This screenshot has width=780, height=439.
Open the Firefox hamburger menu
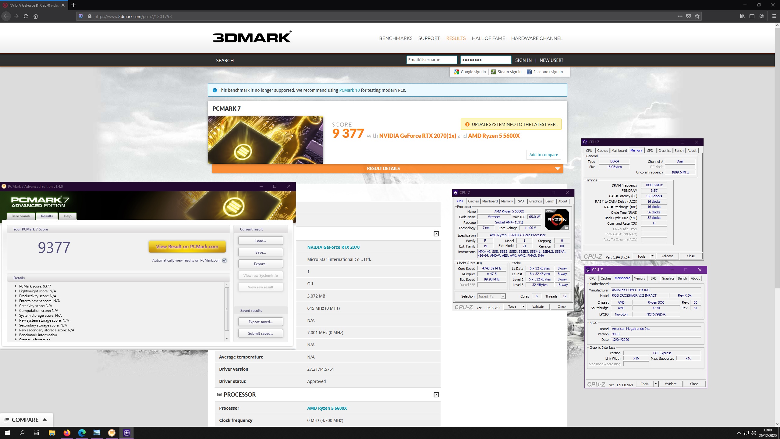(x=774, y=16)
